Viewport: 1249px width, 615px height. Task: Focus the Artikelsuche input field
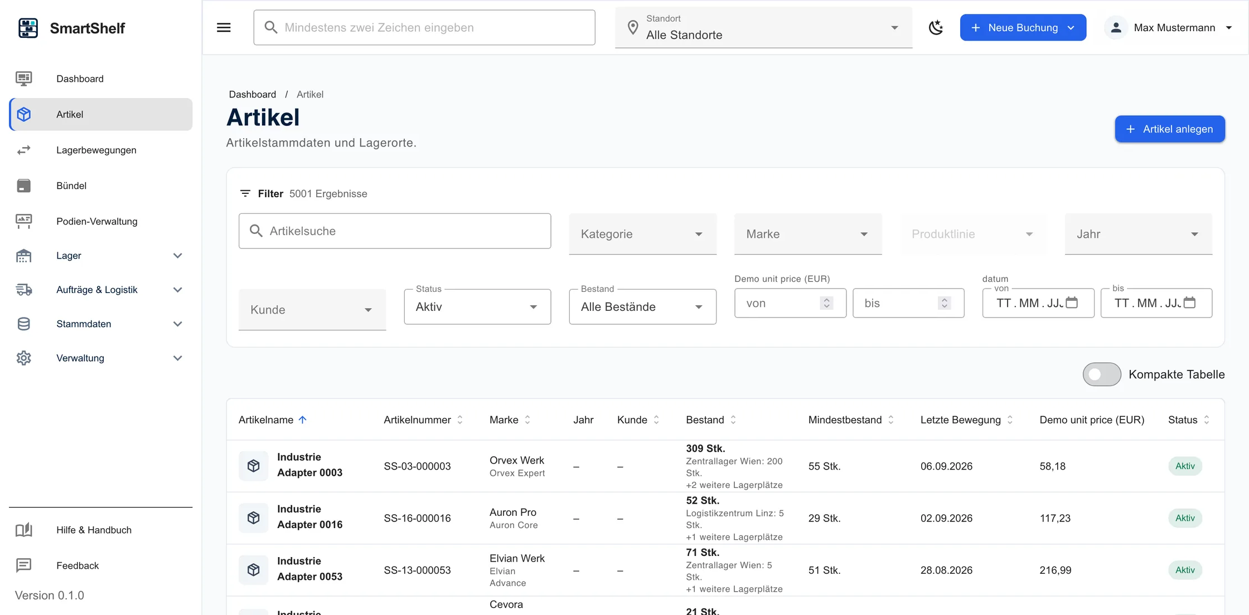(x=395, y=231)
